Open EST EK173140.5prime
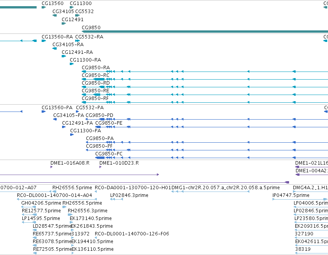328x255 pixels. coord(91,219)
